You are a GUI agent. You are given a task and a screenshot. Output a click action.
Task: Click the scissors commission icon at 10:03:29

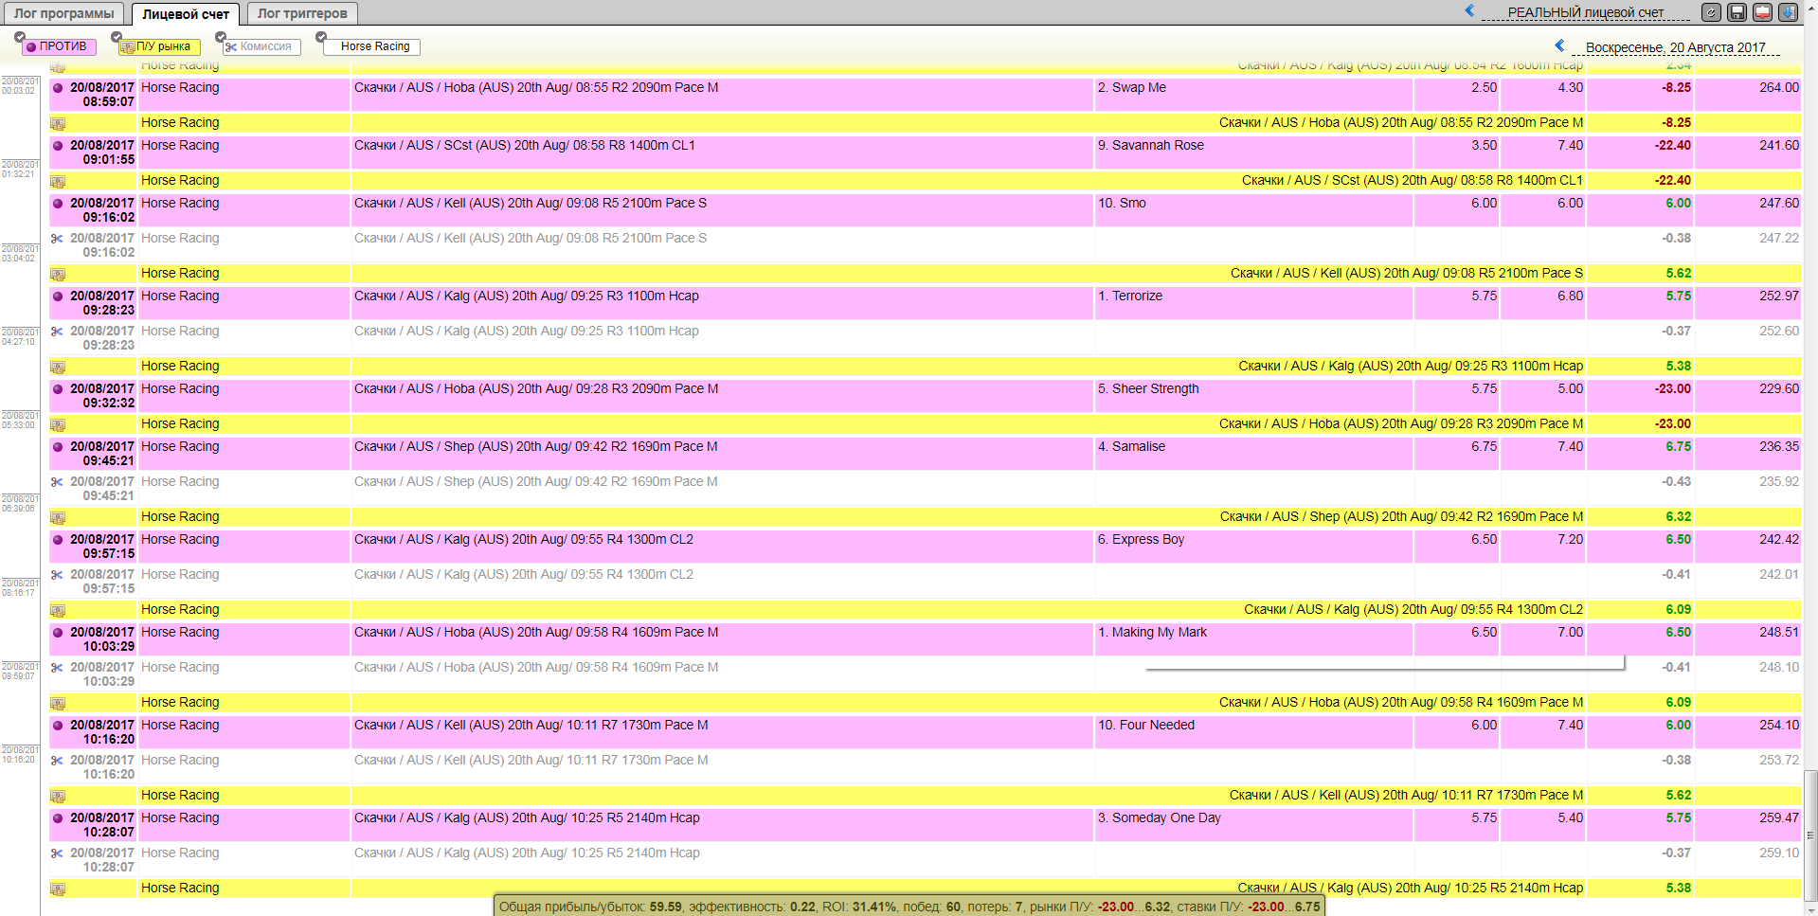tap(58, 668)
